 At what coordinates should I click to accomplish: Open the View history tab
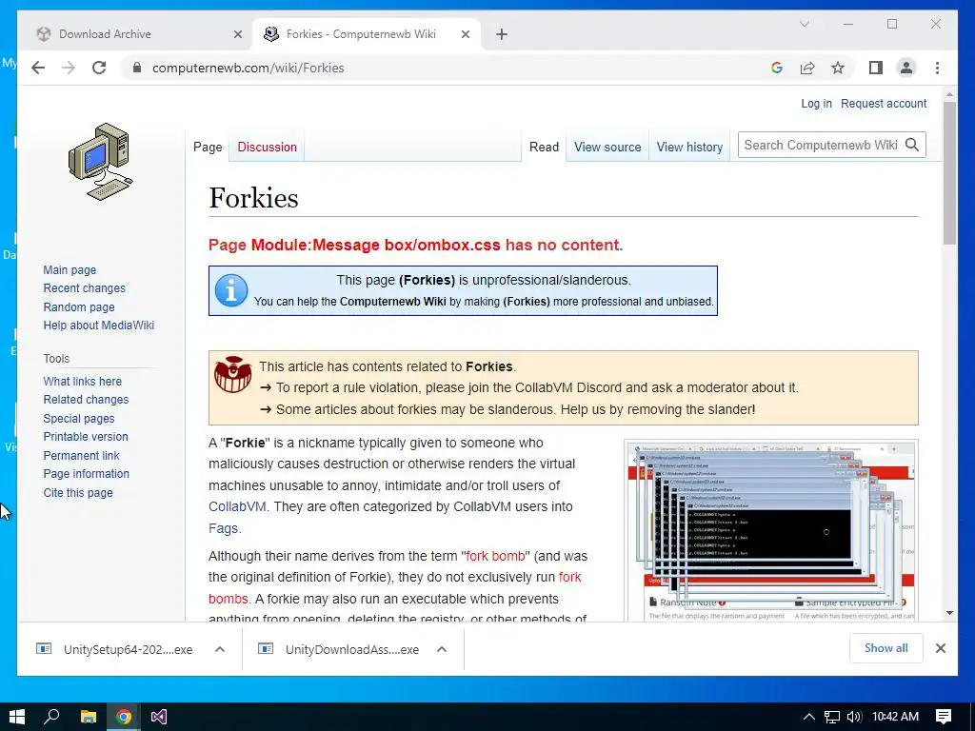tap(689, 148)
